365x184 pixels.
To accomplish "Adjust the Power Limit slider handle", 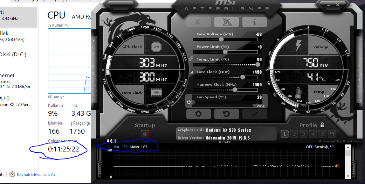I will tap(225, 52).
